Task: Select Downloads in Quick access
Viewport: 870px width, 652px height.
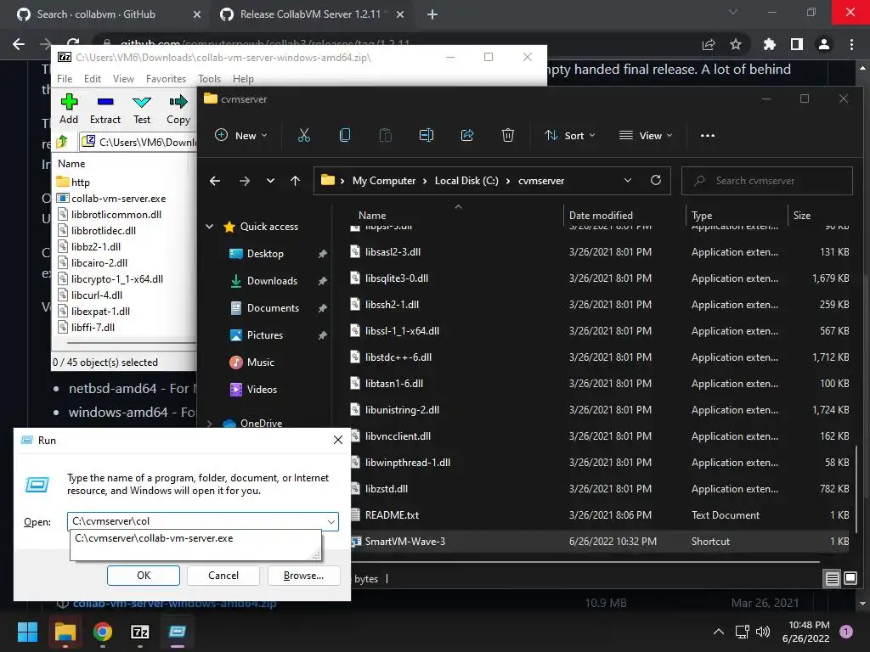Action: (272, 280)
